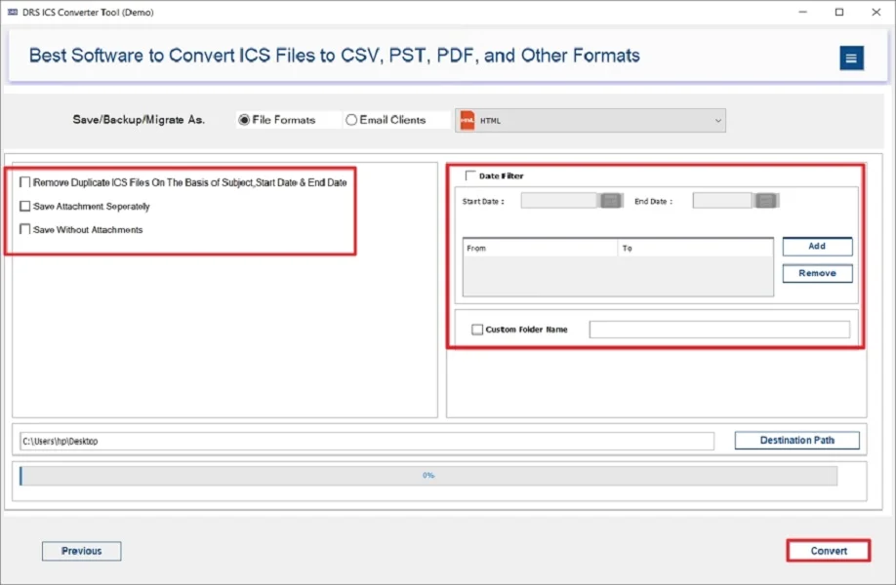This screenshot has width=896, height=585.
Task: Click the From column header
Action: tap(540, 248)
